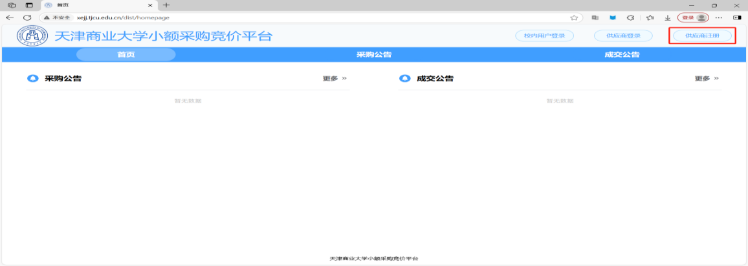Expand 更多 under the 成交公告 section
Image resolution: width=748 pixels, height=266 pixels.
(x=707, y=79)
